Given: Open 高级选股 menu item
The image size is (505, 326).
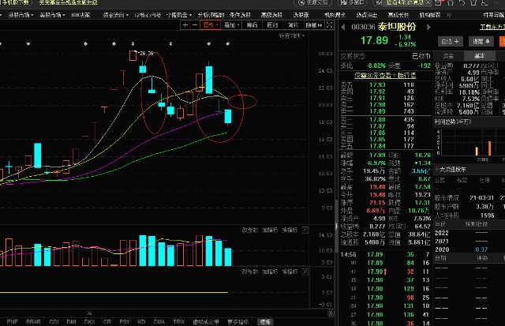Looking at the screenshot, I should coord(271,15).
